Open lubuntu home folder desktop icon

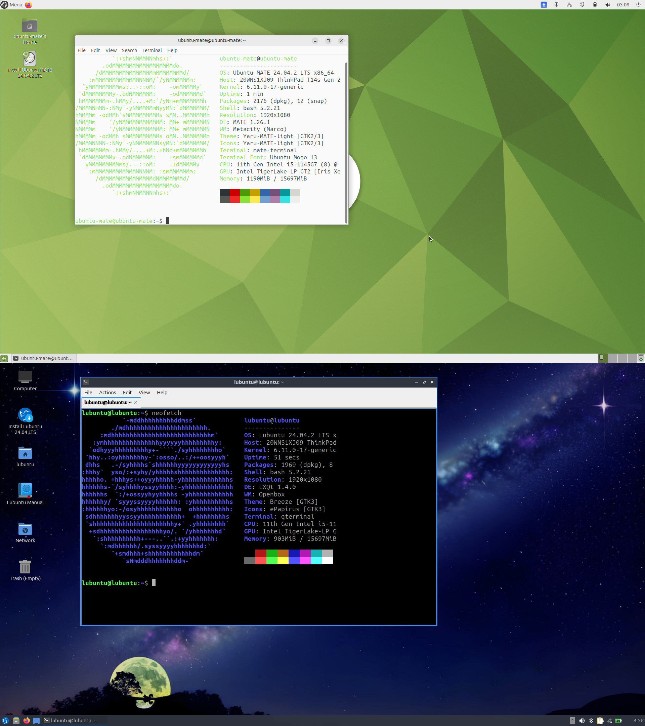pos(25,456)
